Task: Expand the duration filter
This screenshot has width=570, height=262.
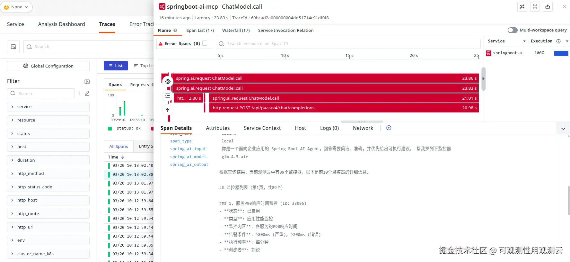Action: point(48,160)
